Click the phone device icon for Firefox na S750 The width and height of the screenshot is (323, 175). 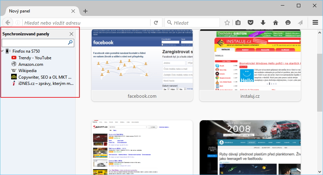(x=8, y=51)
